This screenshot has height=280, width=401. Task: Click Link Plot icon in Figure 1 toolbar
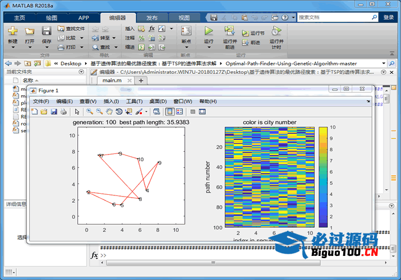coord(156,111)
